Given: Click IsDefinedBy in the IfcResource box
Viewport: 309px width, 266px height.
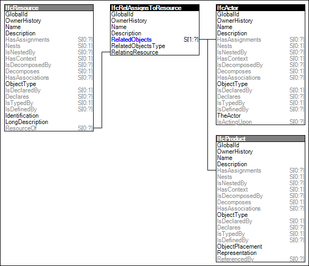Looking at the screenshot, I should point(21,109).
